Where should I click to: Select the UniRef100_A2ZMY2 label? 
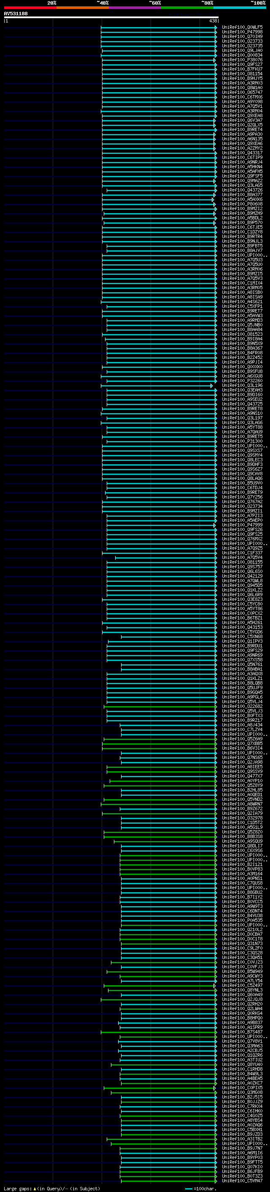click(x=242, y=148)
